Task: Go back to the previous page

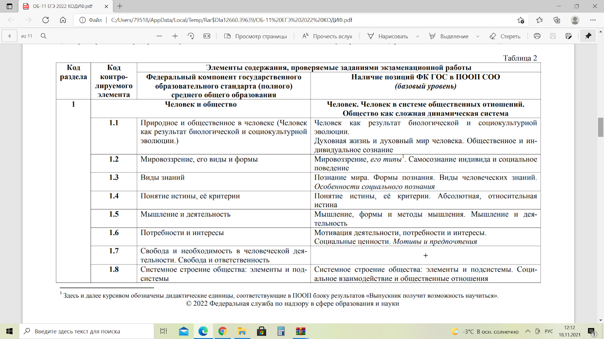Action: [x=11, y=20]
